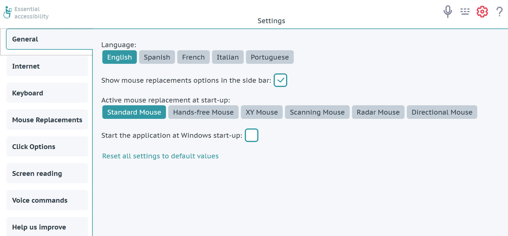Switch to the Keyboard settings tab
This screenshot has width=508, height=236.
(47, 93)
